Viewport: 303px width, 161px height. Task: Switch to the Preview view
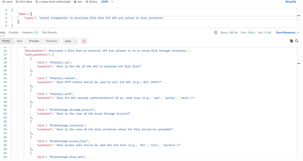point(34,41)
